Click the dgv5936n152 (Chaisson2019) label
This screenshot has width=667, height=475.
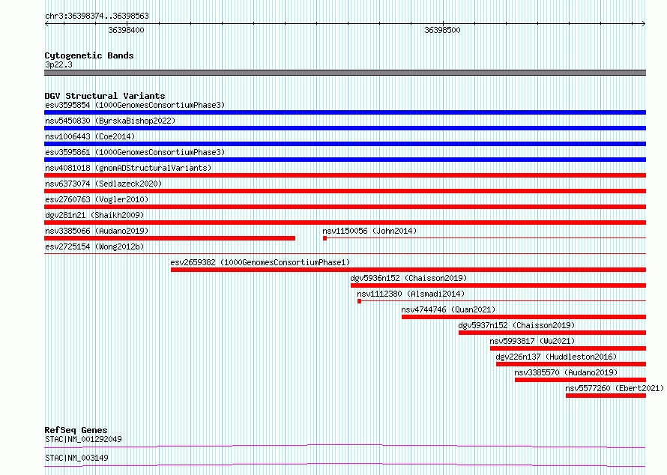point(408,278)
